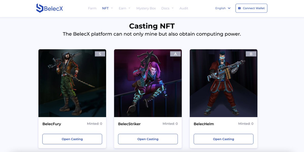
Task: Click the BelecX brand name text
Action: tap(53, 9)
